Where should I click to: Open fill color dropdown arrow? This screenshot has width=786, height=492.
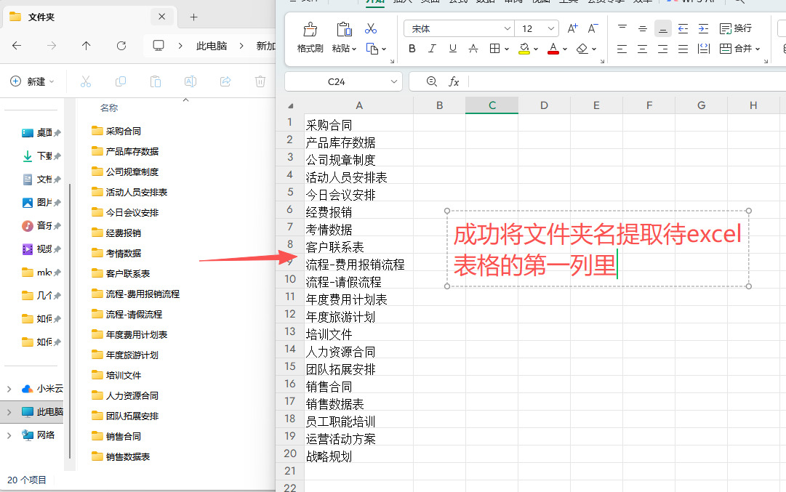(x=536, y=49)
